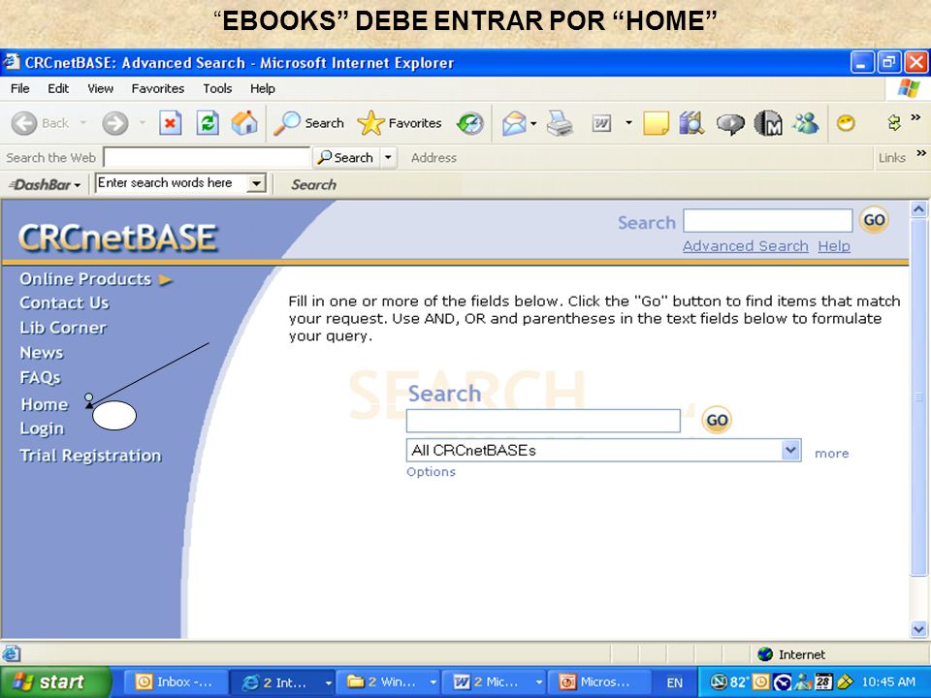
Task: Expand the Search the Web button dropdown
Action: (388, 158)
